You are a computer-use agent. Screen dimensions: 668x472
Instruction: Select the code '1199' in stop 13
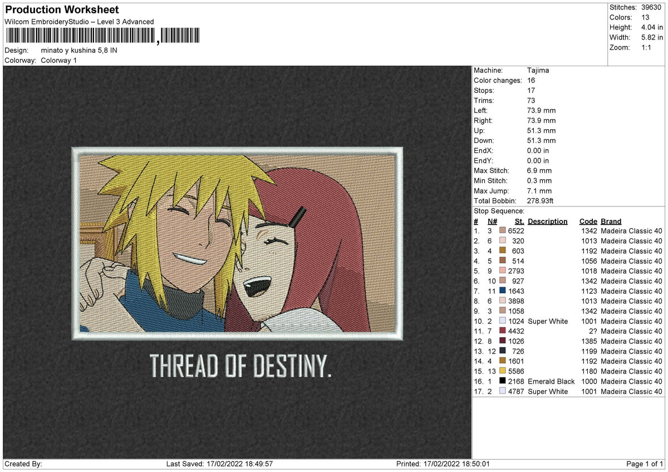pyautogui.click(x=589, y=351)
